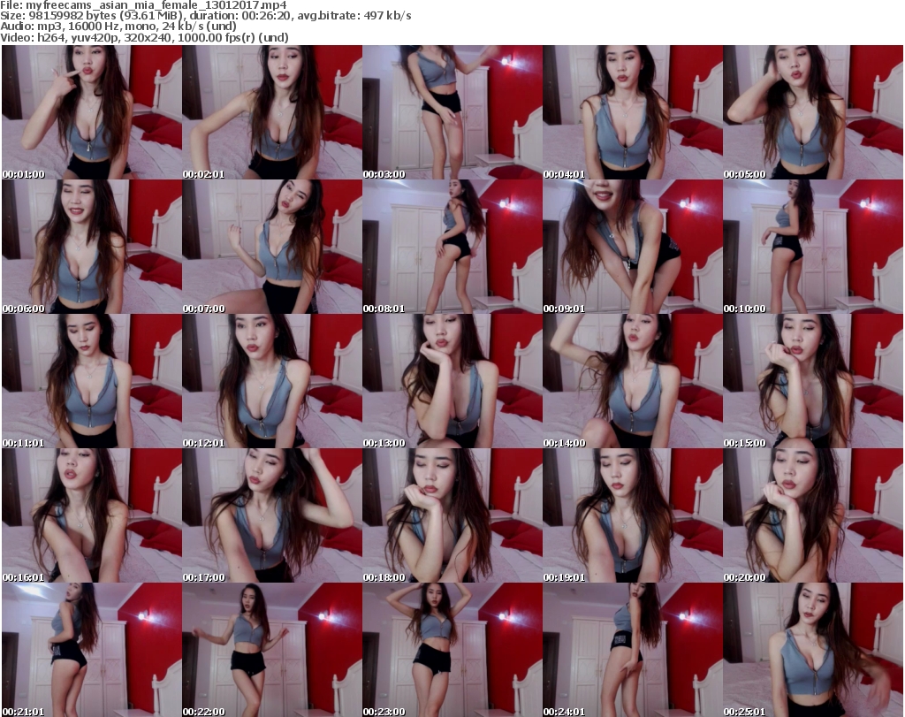Select the thumbnail stamped 00:25:01
Image resolution: width=905 pixels, height=717 pixels.
[813, 650]
